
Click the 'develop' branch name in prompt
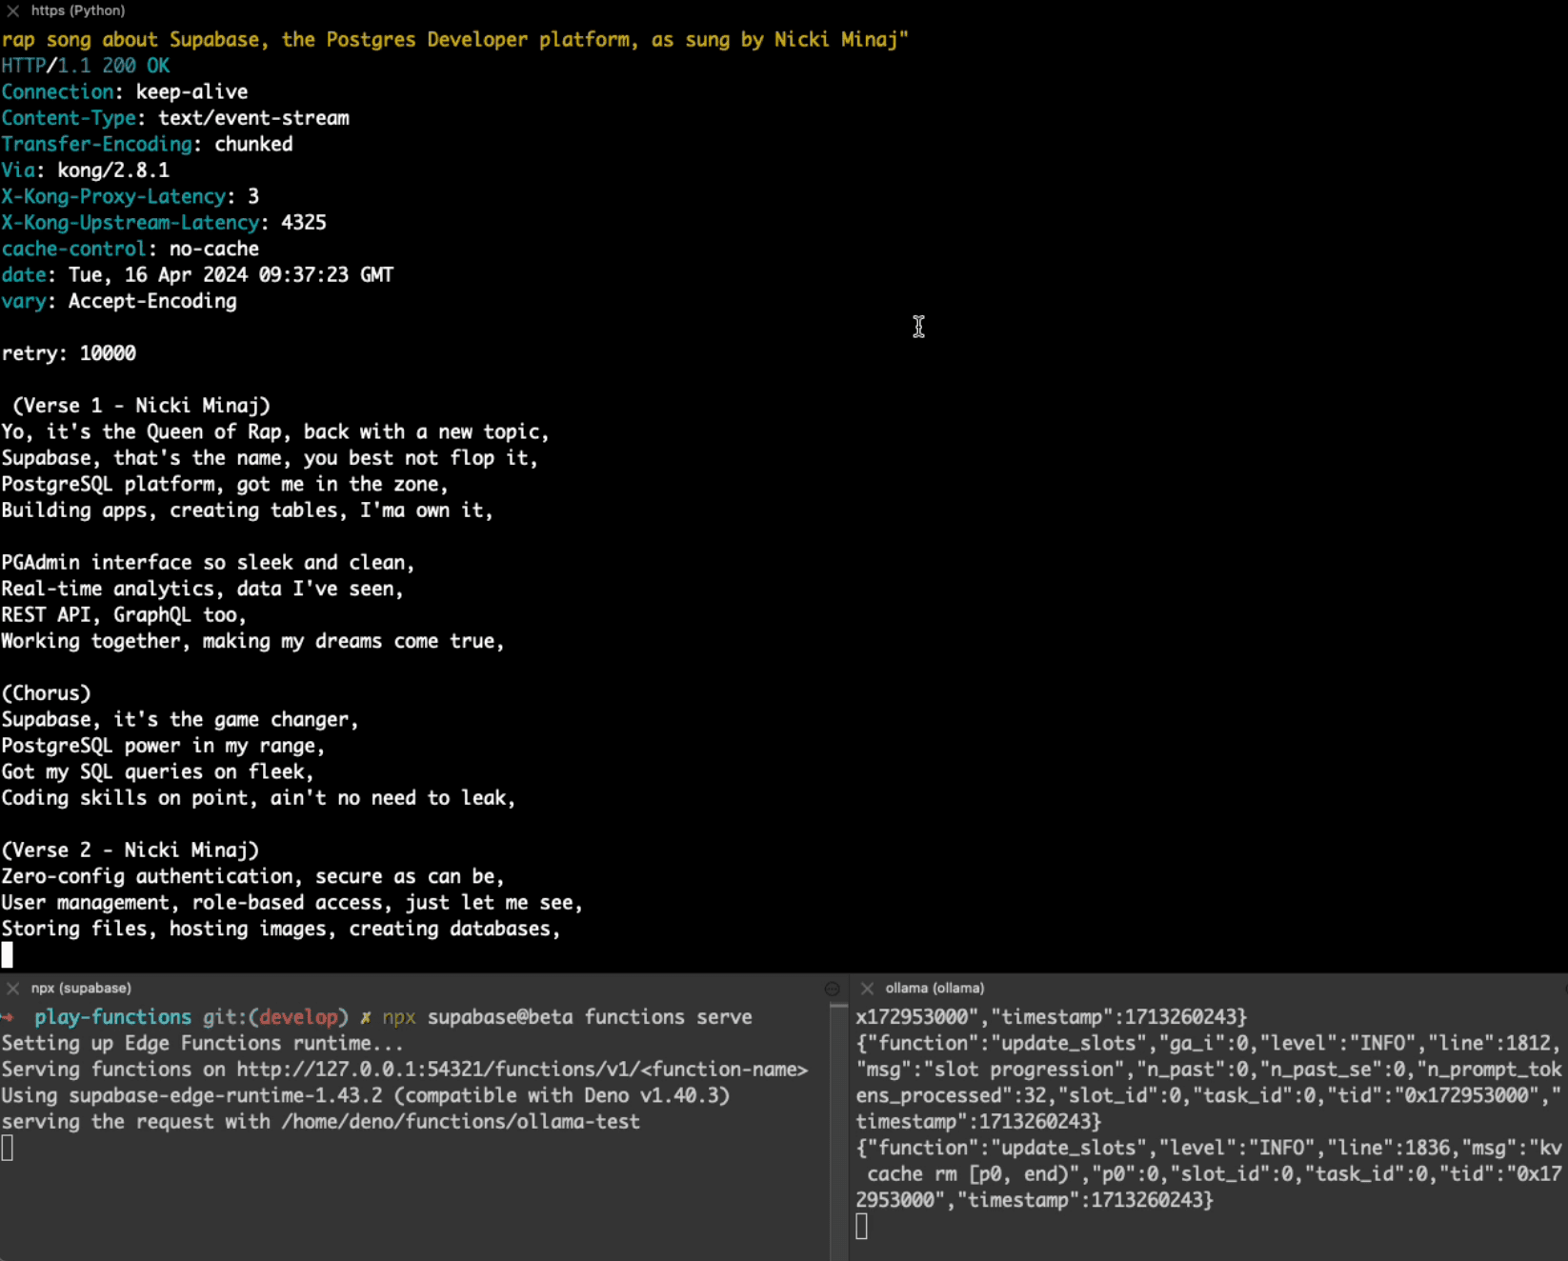point(298,1017)
